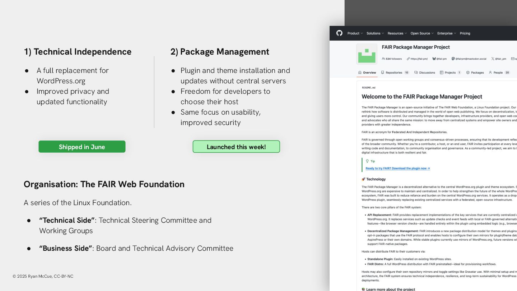
Task: Switch to the Repositories tab
Action: (x=395, y=73)
